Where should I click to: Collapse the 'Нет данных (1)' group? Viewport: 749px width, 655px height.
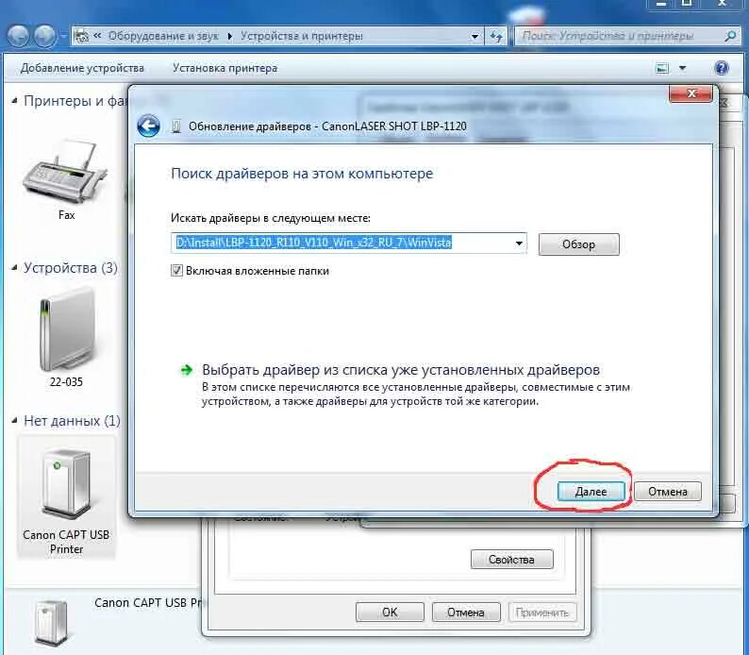[14, 420]
